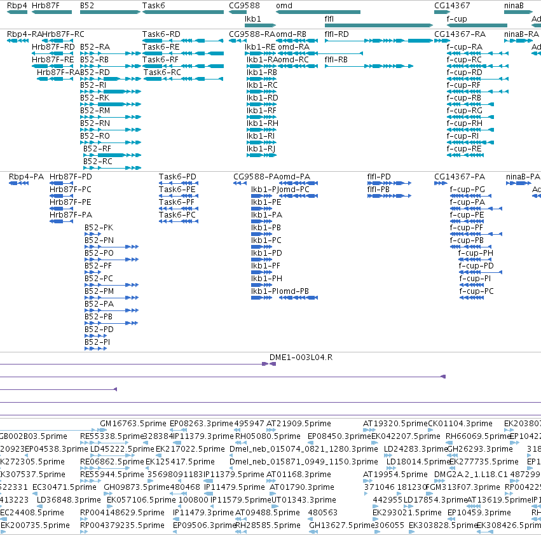This screenshot has height=535, width=541.
Task: Select EST label EP08263.3prime
Action: [x=202, y=424]
